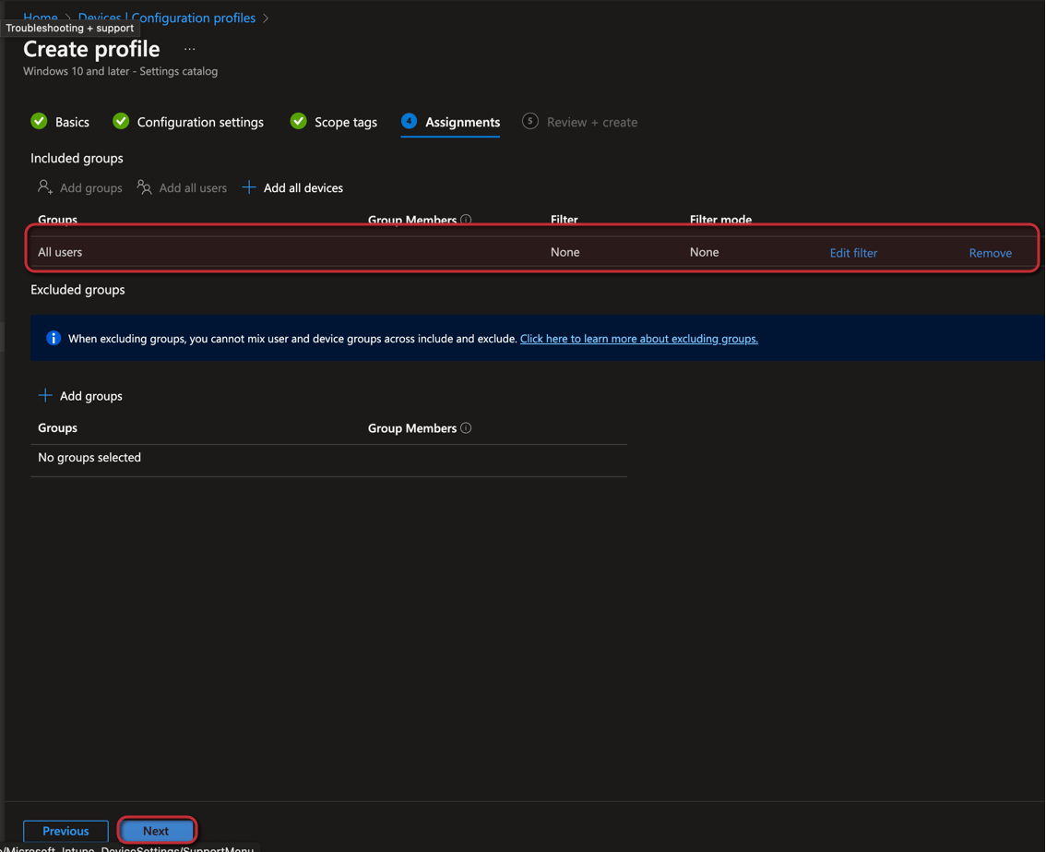Click the plus icon for Add all devices

[249, 187]
